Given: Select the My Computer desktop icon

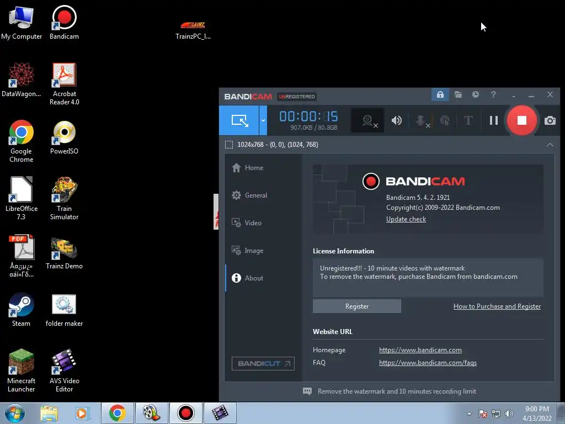Looking at the screenshot, I should tap(22, 23).
